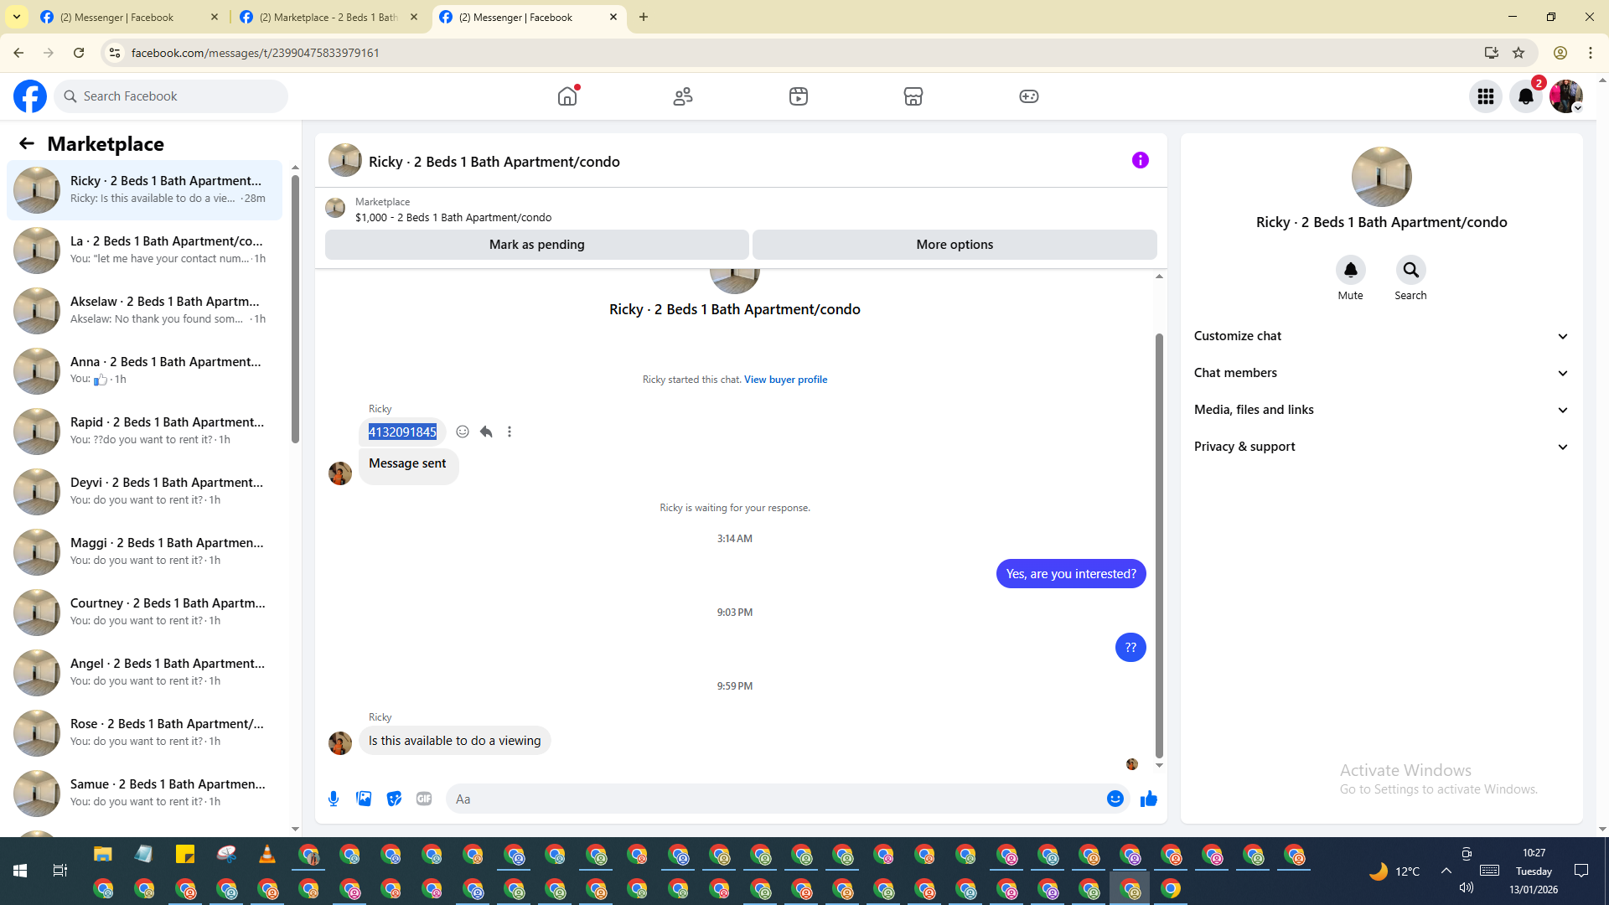
Task: Expand Privacy & support section
Action: tap(1380, 447)
